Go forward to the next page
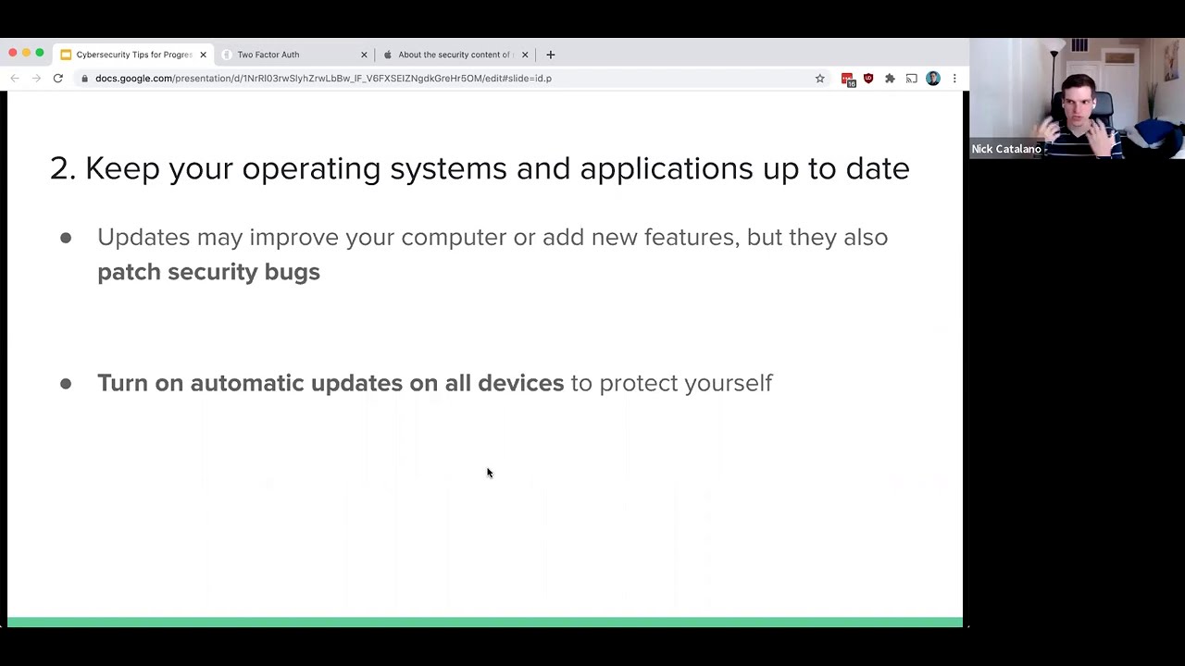This screenshot has width=1185, height=666. (x=36, y=79)
